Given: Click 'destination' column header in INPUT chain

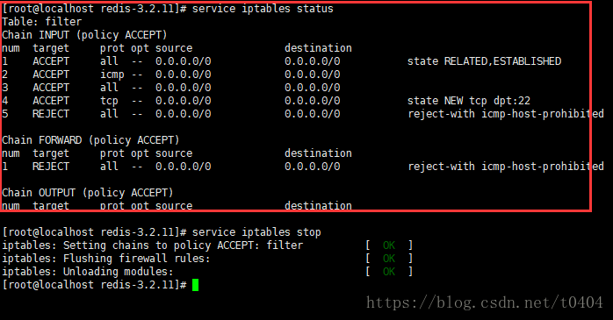Looking at the screenshot, I should coord(318,48).
